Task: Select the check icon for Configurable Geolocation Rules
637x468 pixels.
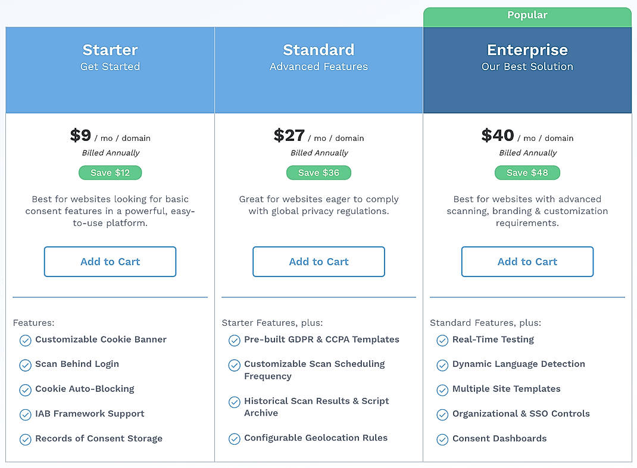Action: pyautogui.click(x=234, y=439)
